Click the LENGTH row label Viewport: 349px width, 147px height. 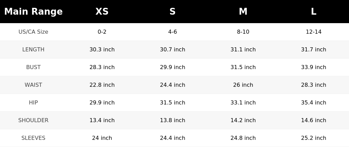point(33,50)
